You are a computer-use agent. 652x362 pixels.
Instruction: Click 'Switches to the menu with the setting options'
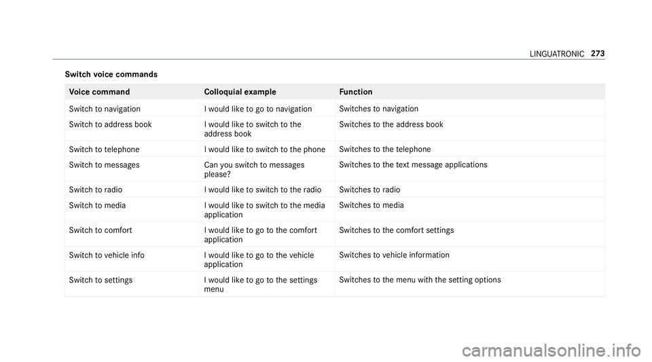coord(420,280)
